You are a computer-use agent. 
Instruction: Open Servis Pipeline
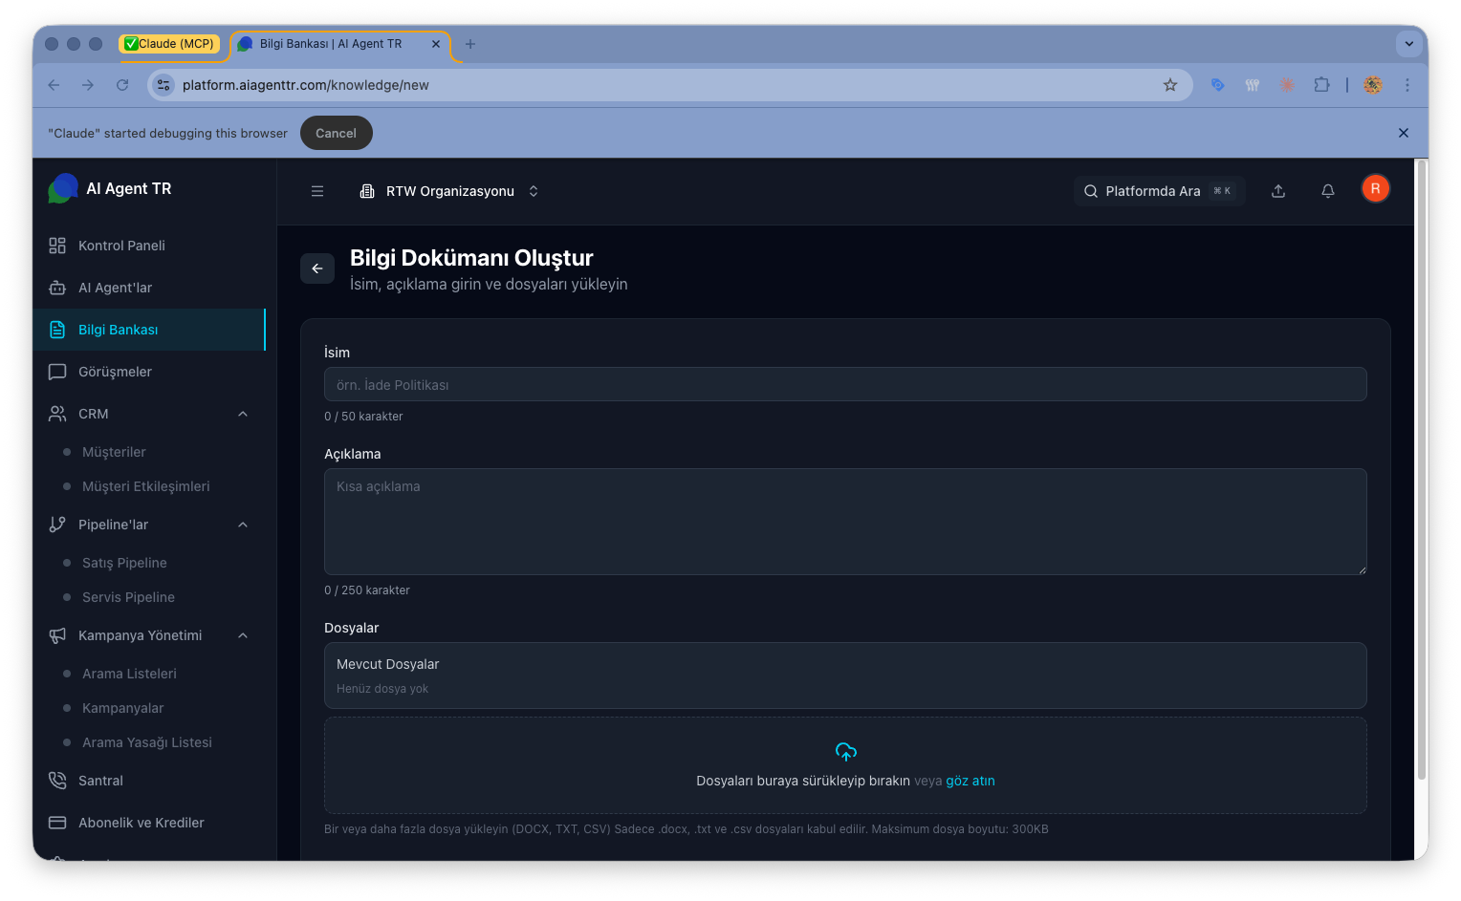pyautogui.click(x=128, y=597)
